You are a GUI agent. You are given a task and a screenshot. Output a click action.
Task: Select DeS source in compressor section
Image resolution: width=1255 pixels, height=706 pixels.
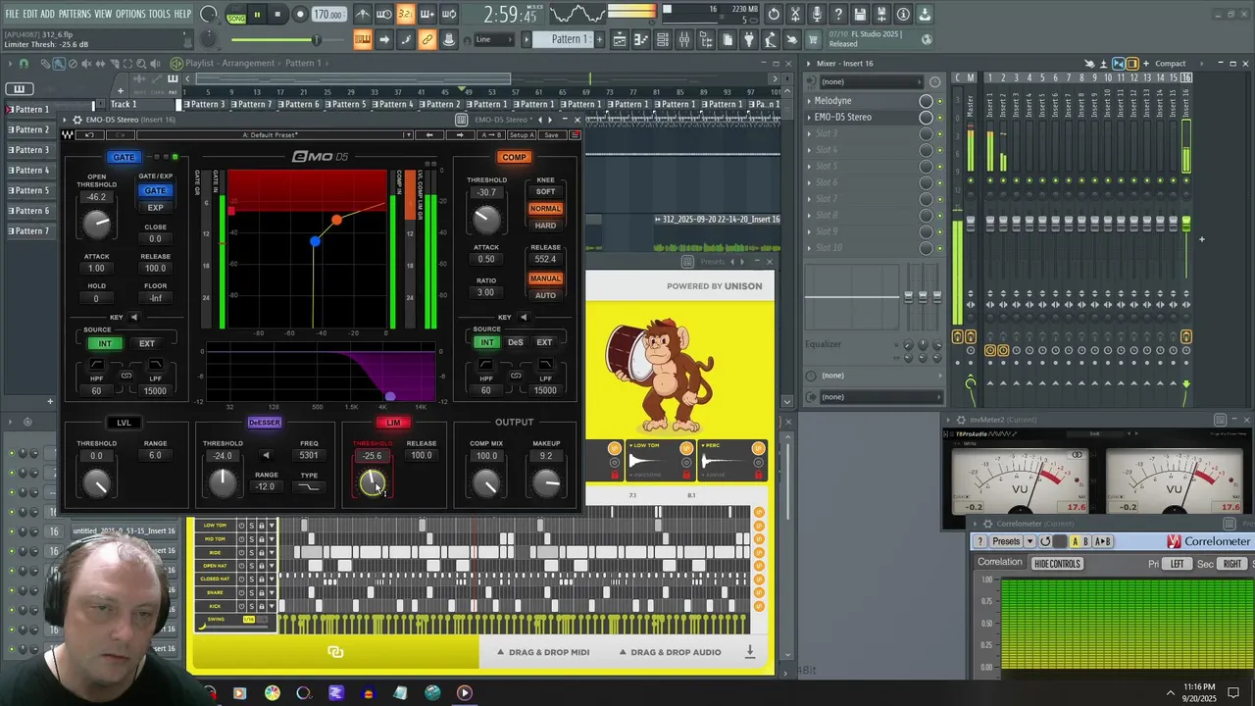coord(516,342)
